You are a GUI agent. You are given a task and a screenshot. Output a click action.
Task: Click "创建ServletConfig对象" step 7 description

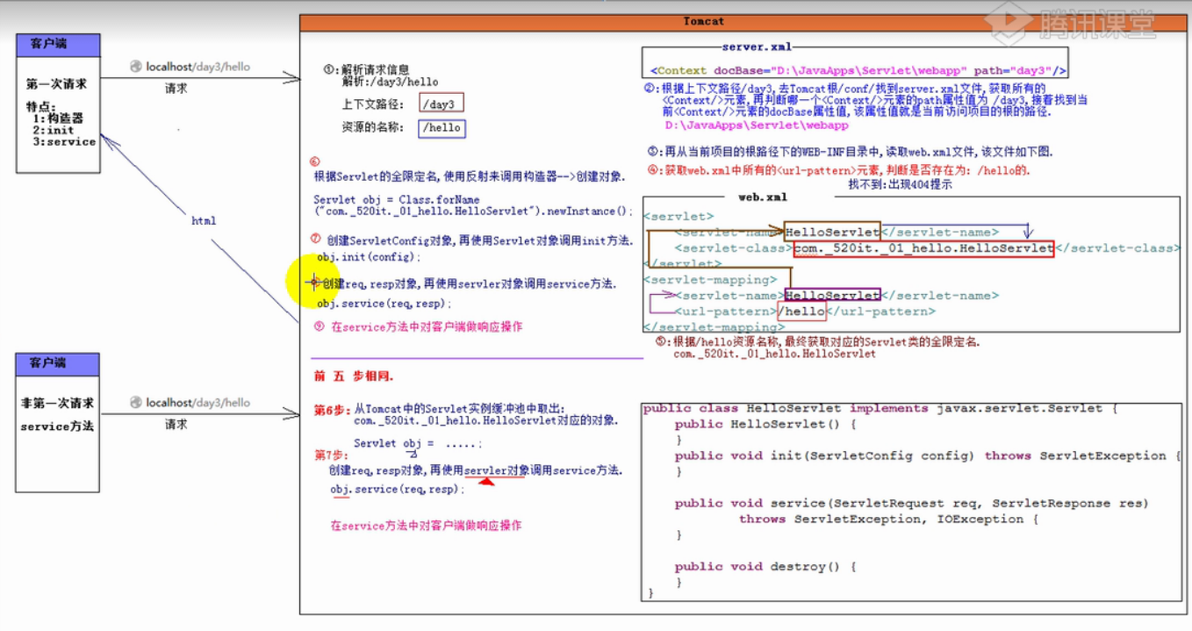click(479, 240)
